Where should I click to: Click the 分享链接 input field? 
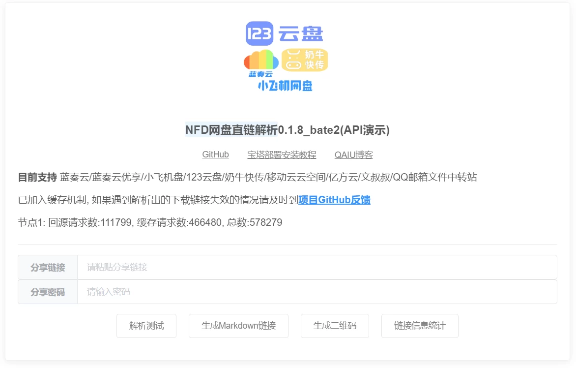click(315, 267)
